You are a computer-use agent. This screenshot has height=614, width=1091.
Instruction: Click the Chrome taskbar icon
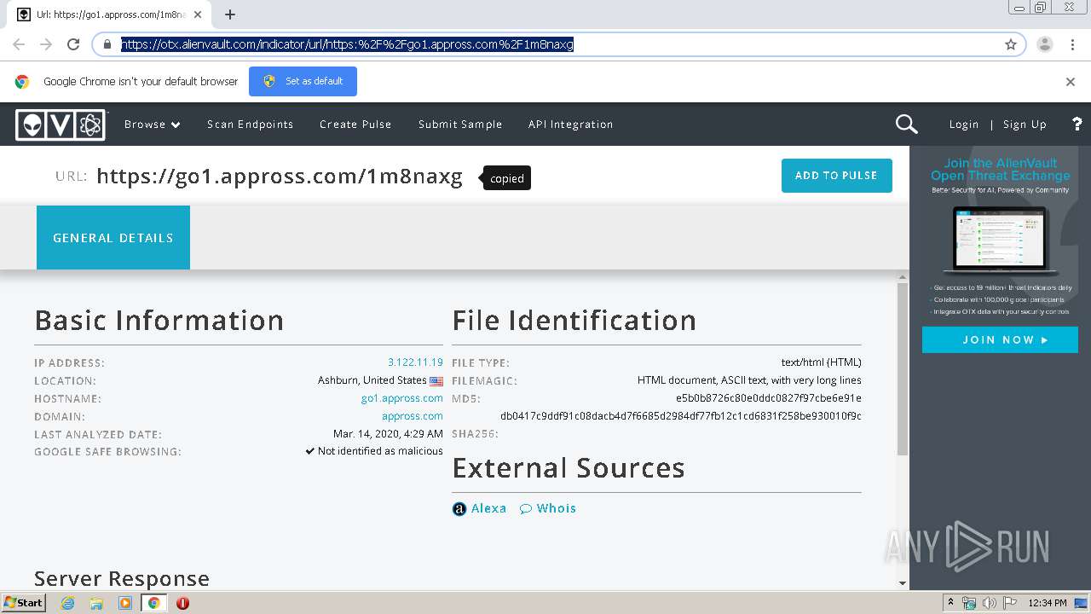(x=154, y=603)
